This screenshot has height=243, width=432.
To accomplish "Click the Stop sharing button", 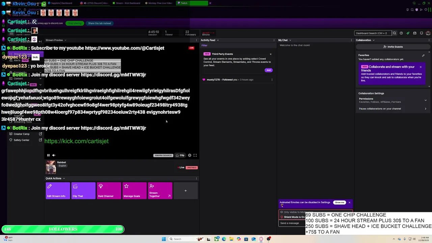I will pos(75,23).
